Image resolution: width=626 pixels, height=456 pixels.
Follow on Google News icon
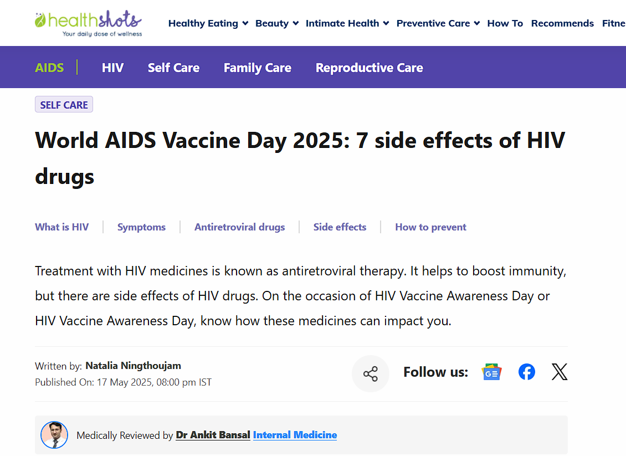(491, 372)
